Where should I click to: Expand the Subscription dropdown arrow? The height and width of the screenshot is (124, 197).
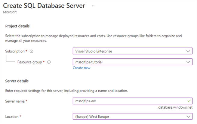click(x=188, y=51)
